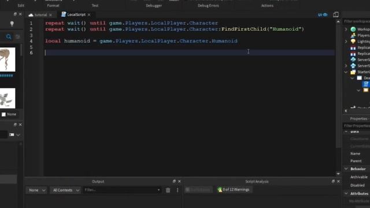Select the Lighting bulb icon
Viewport: 370px width, 208px height.
pos(353,42)
